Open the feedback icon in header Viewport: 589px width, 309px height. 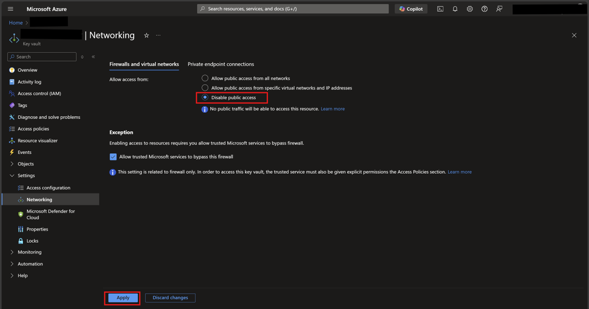click(499, 9)
